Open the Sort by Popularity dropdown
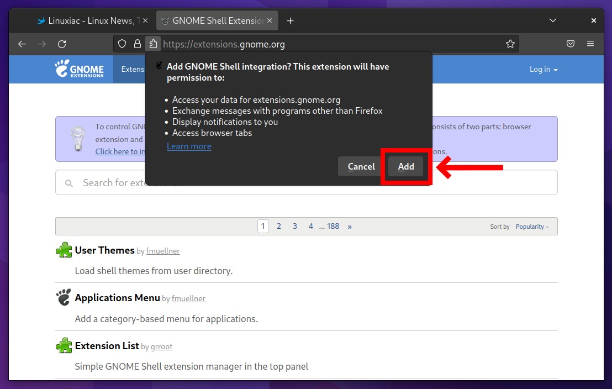This screenshot has height=389, width=612. 532,227
